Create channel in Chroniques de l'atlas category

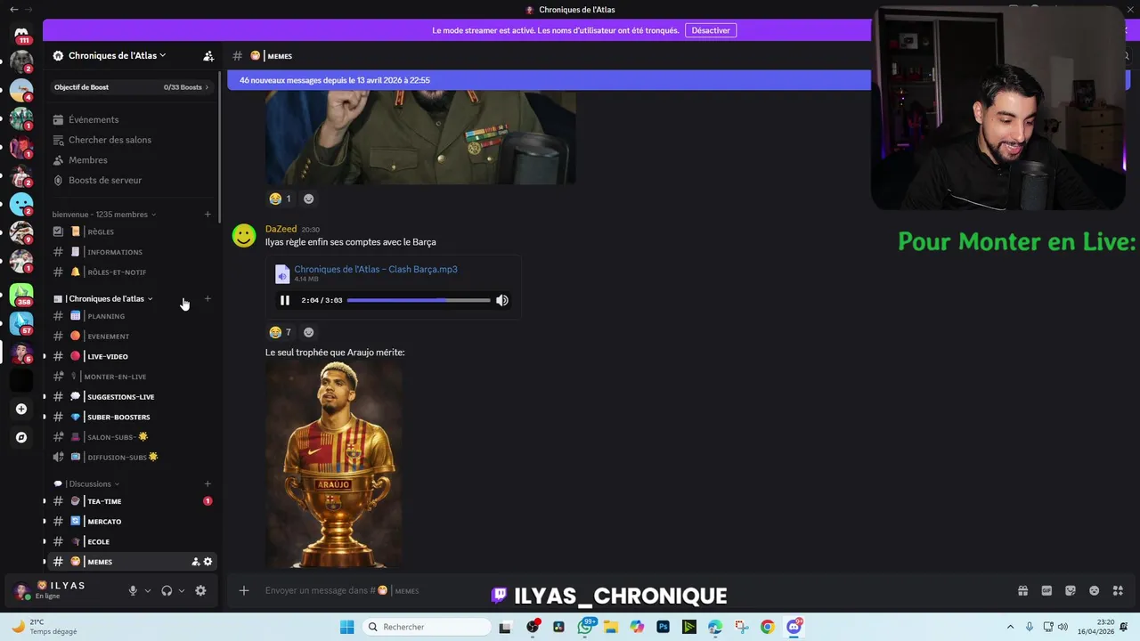(208, 298)
